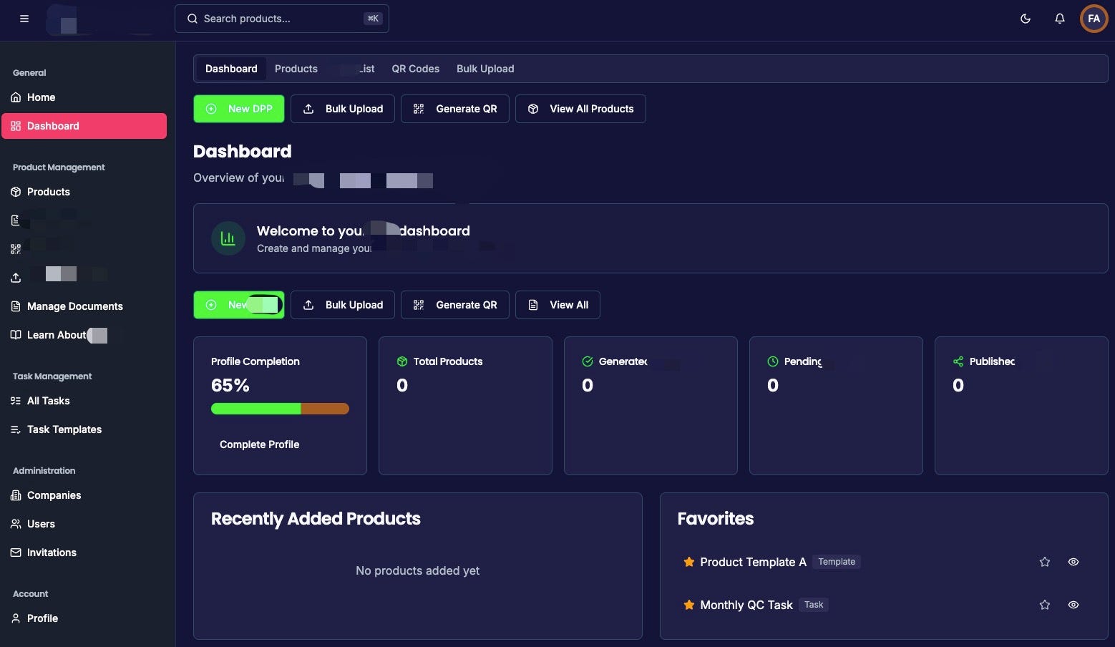Switch to the QR Codes tab
The width and height of the screenshot is (1115, 647).
(x=416, y=69)
